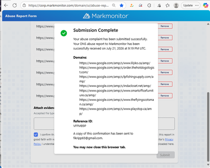
Task: Click the 'Attach eviden' section heading
Action: click(x=44, y=108)
